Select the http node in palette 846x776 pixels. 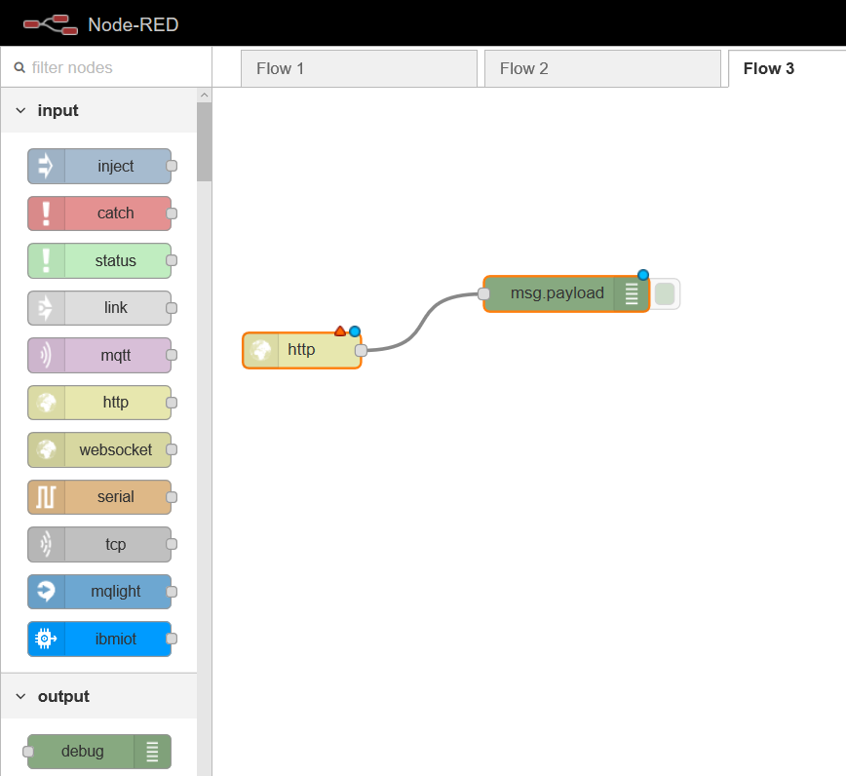point(99,402)
